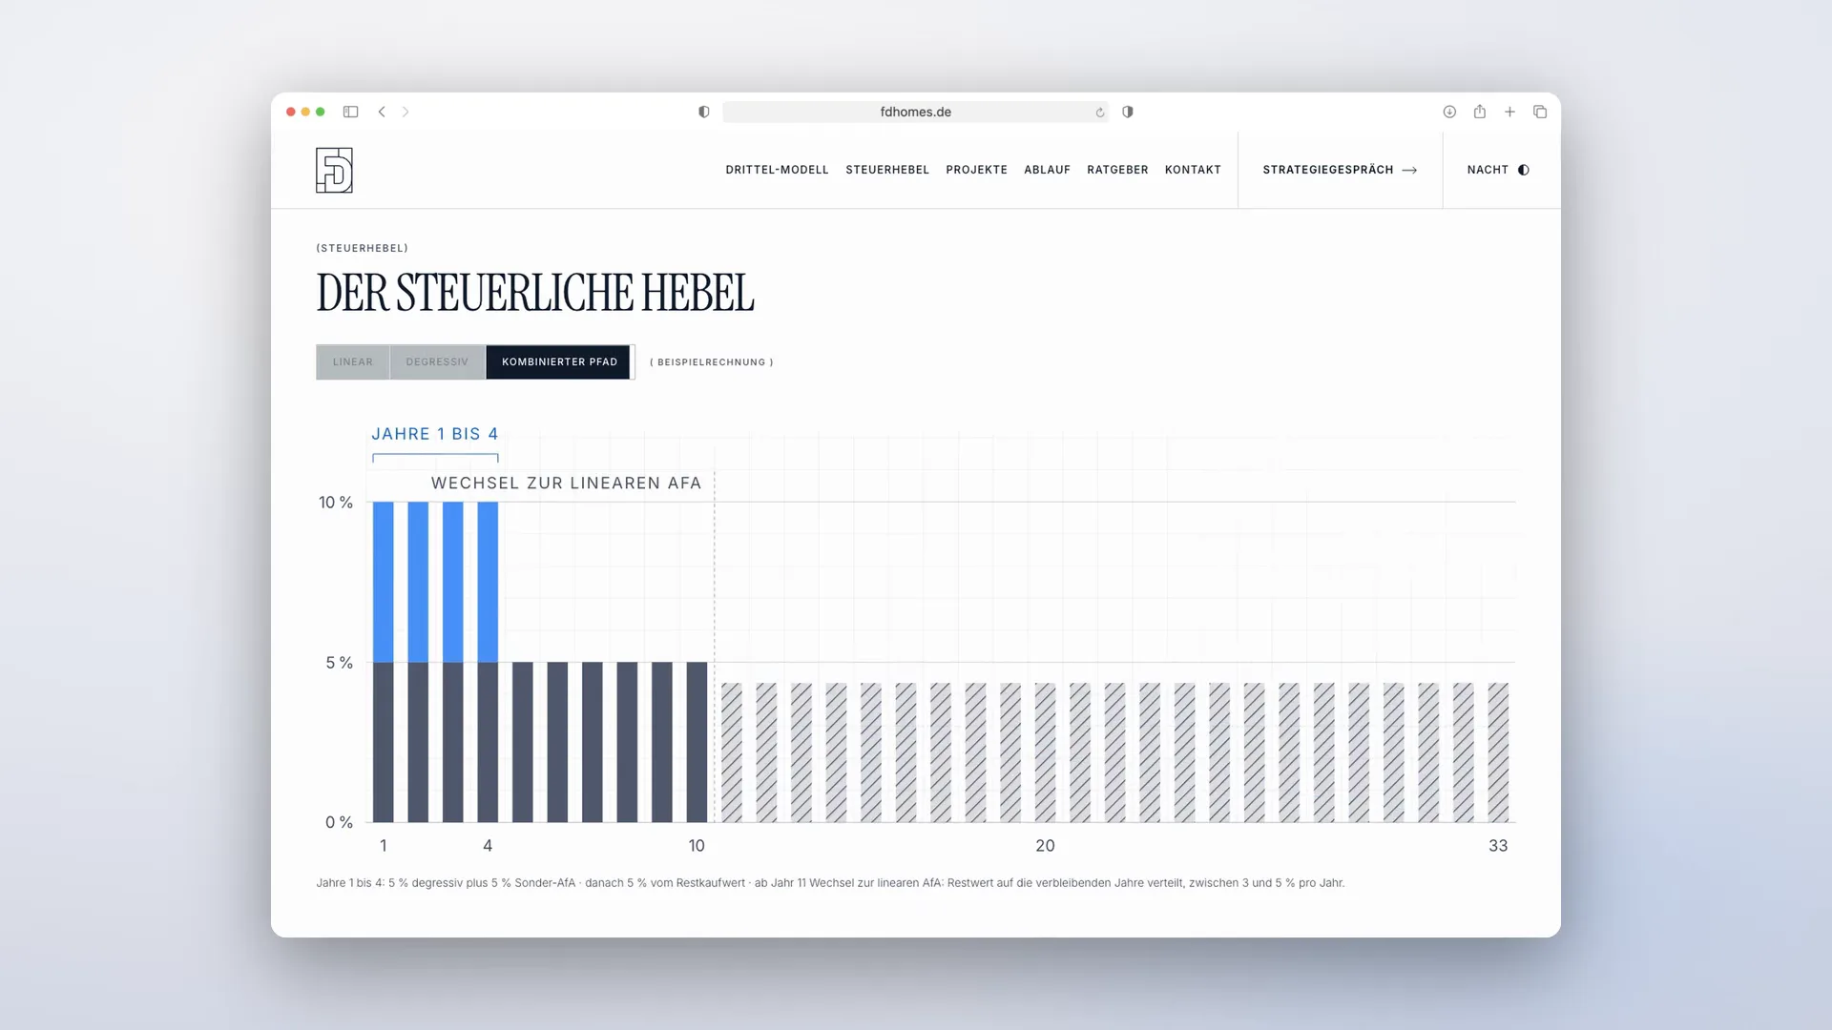The height and width of the screenshot is (1030, 1832).
Task: Open the RATGEBER menu item
Action: (x=1117, y=170)
